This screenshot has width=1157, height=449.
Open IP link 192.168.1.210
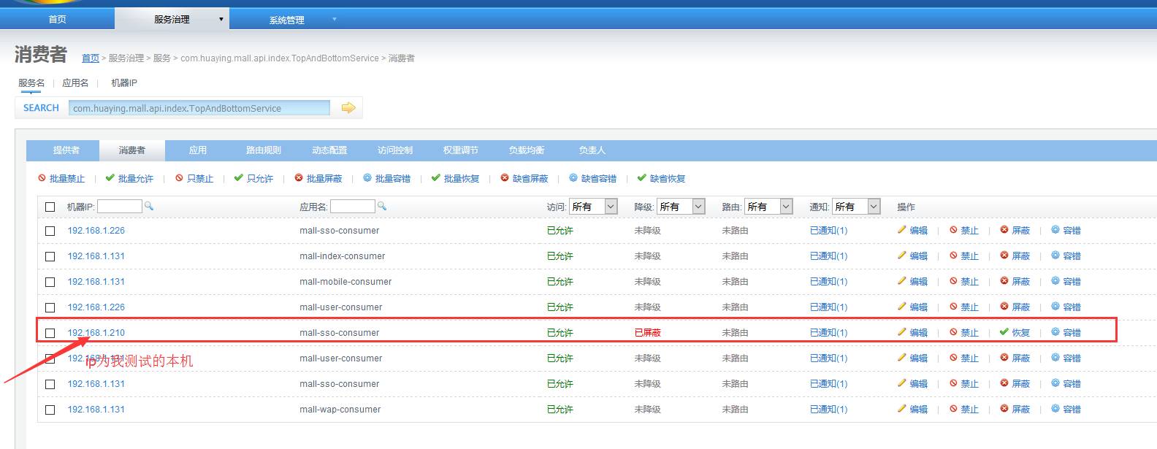pyautogui.click(x=96, y=333)
